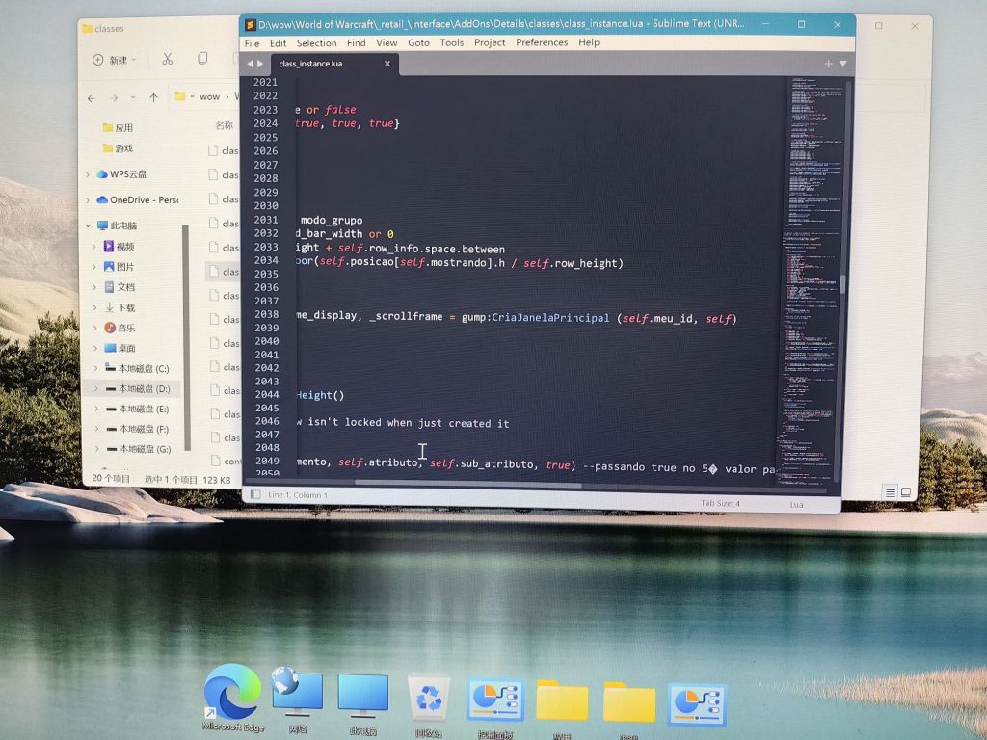Change the Lua syntax selector
987x740 pixels.
pyautogui.click(x=796, y=504)
